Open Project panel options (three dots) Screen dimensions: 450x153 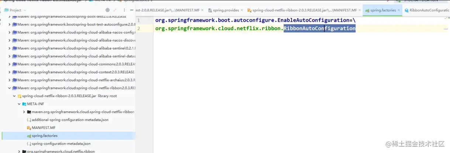(124, 10)
